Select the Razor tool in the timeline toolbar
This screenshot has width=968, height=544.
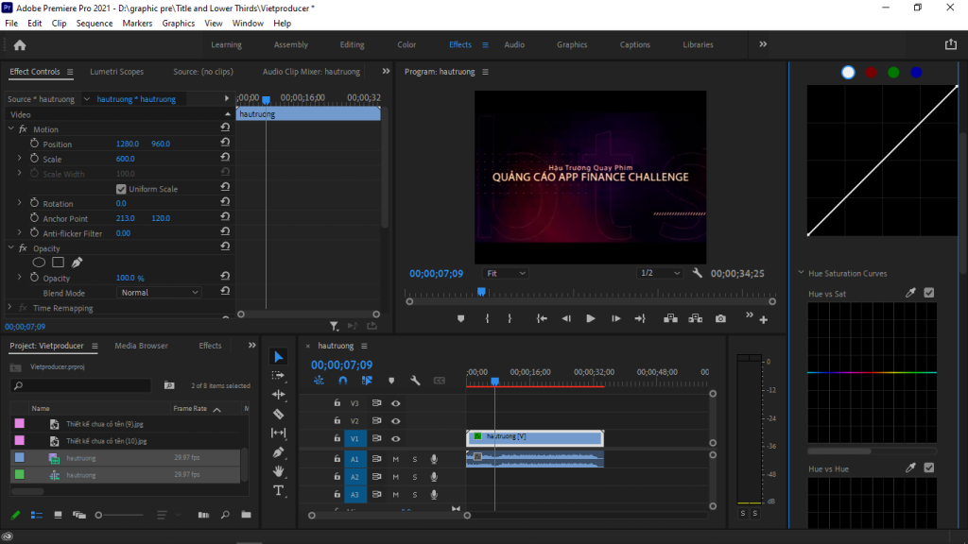(279, 414)
